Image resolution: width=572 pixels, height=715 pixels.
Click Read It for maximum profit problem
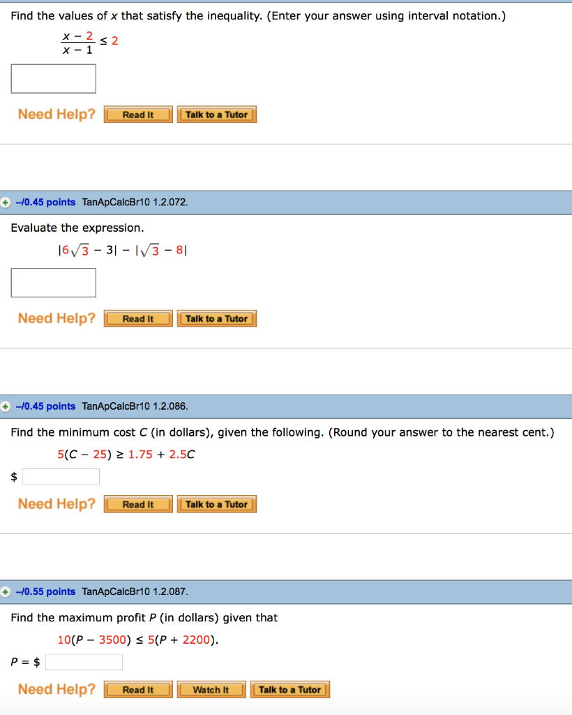tap(137, 689)
